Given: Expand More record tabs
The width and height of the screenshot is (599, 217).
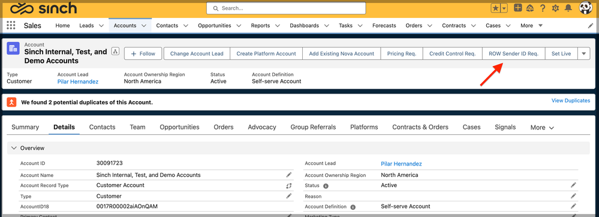Looking at the screenshot, I should [542, 128].
